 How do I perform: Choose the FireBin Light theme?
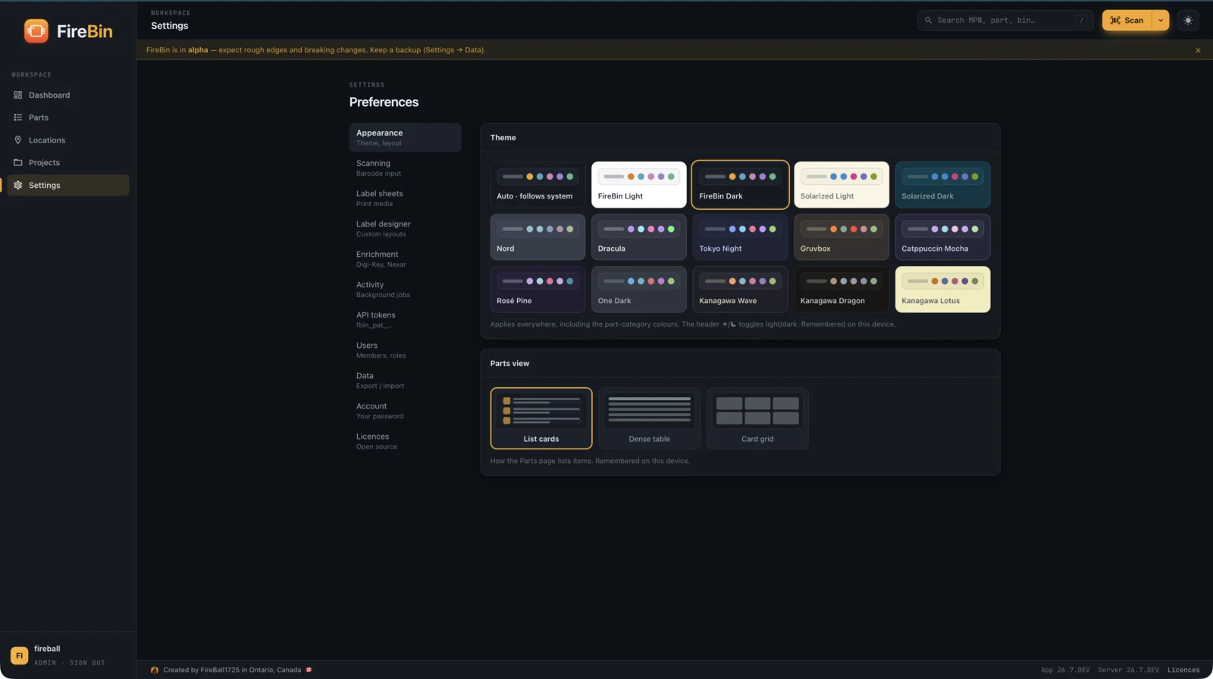(639, 185)
